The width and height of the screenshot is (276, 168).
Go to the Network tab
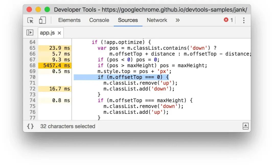(157, 20)
